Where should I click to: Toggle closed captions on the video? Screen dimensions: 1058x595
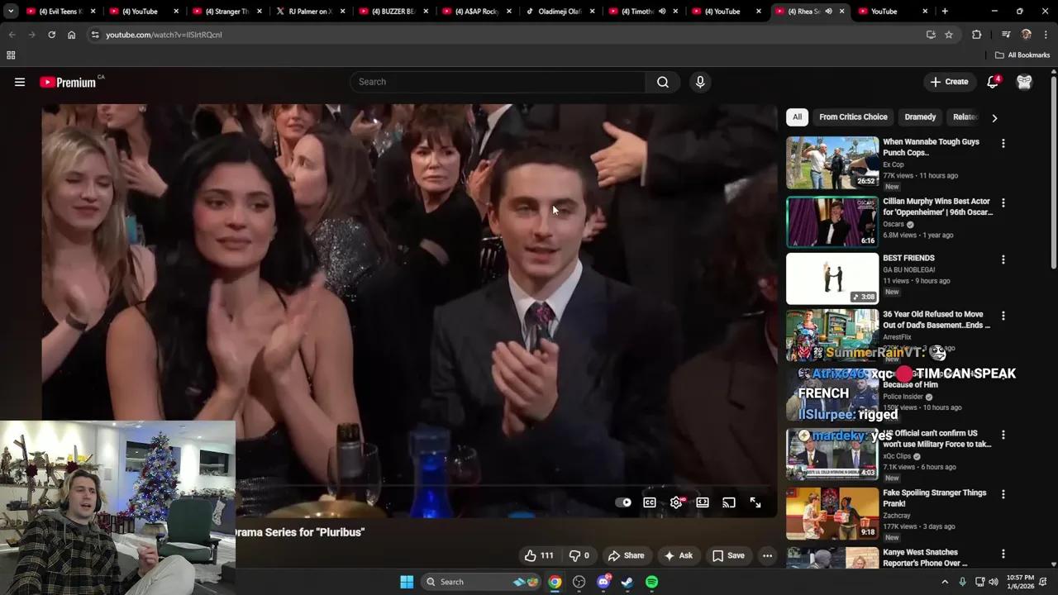(x=650, y=502)
